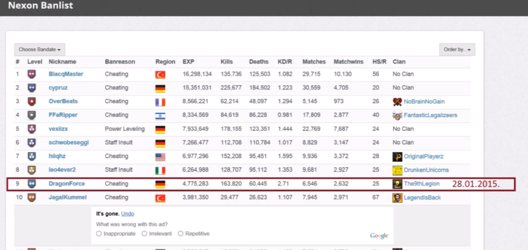This screenshot has height=250, width=528.
Task: Open schwobeseggl's player profile link
Action: 69,143
